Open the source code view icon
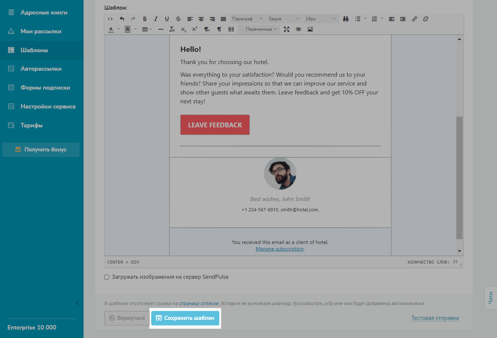The width and height of the screenshot is (497, 338). [110, 19]
